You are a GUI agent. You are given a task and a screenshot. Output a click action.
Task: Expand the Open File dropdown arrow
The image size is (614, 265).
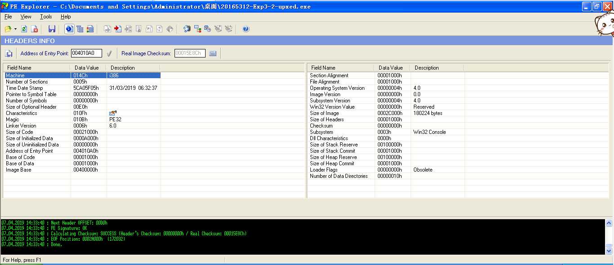click(x=15, y=29)
